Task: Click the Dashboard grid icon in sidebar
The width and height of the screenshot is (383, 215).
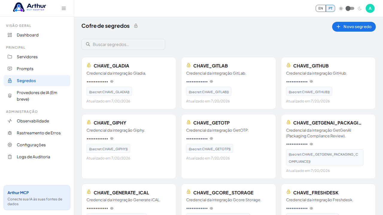Action: click(10, 35)
